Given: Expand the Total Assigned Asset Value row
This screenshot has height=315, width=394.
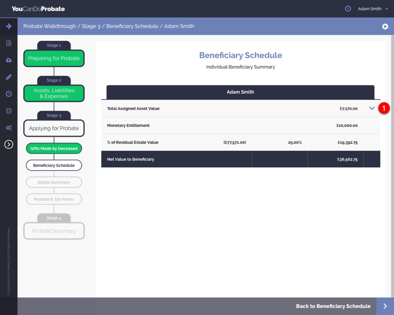Looking at the screenshot, I should pyautogui.click(x=372, y=108).
